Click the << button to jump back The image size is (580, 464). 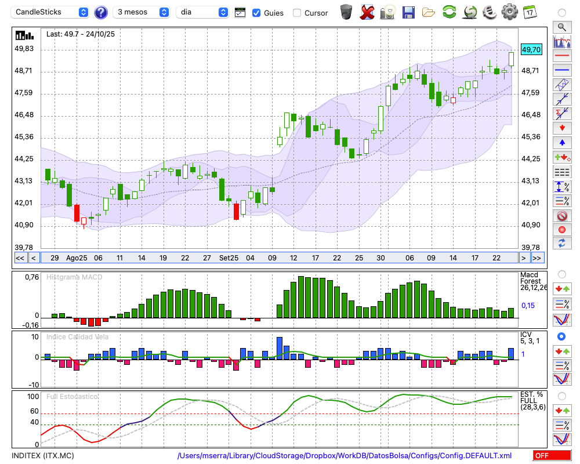(x=20, y=258)
